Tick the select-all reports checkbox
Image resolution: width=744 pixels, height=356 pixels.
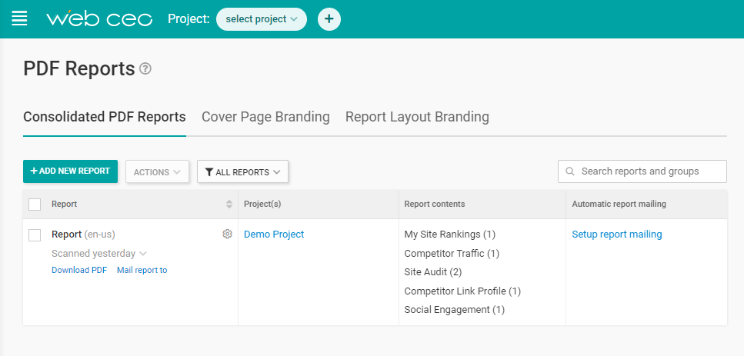(35, 205)
